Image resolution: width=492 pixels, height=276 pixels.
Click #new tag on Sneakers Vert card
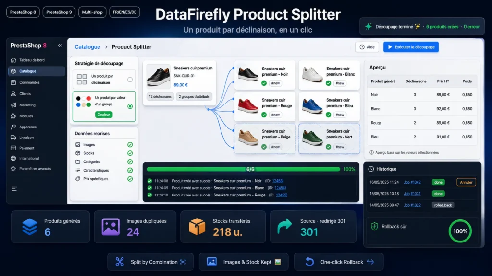point(340,147)
